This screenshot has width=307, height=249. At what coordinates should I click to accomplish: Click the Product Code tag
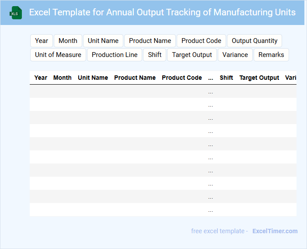(201, 41)
